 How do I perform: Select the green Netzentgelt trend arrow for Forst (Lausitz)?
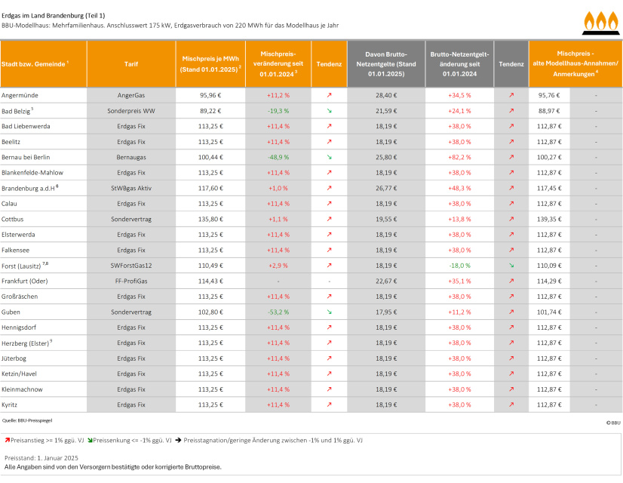[x=511, y=266]
